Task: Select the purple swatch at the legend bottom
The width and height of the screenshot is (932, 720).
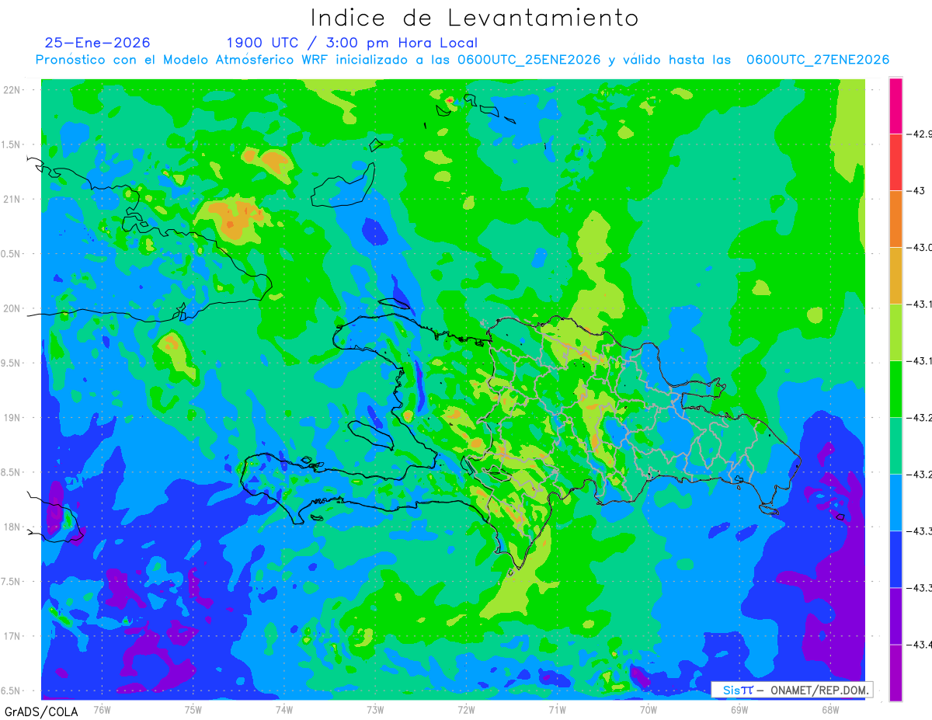Action: (x=895, y=673)
